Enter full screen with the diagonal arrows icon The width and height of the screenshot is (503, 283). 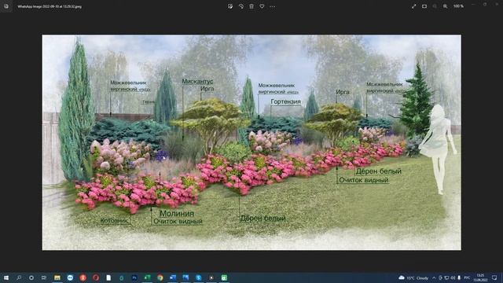tap(414, 6)
